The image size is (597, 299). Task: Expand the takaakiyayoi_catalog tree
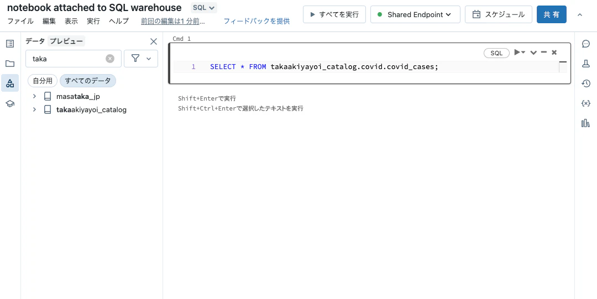[34, 109]
